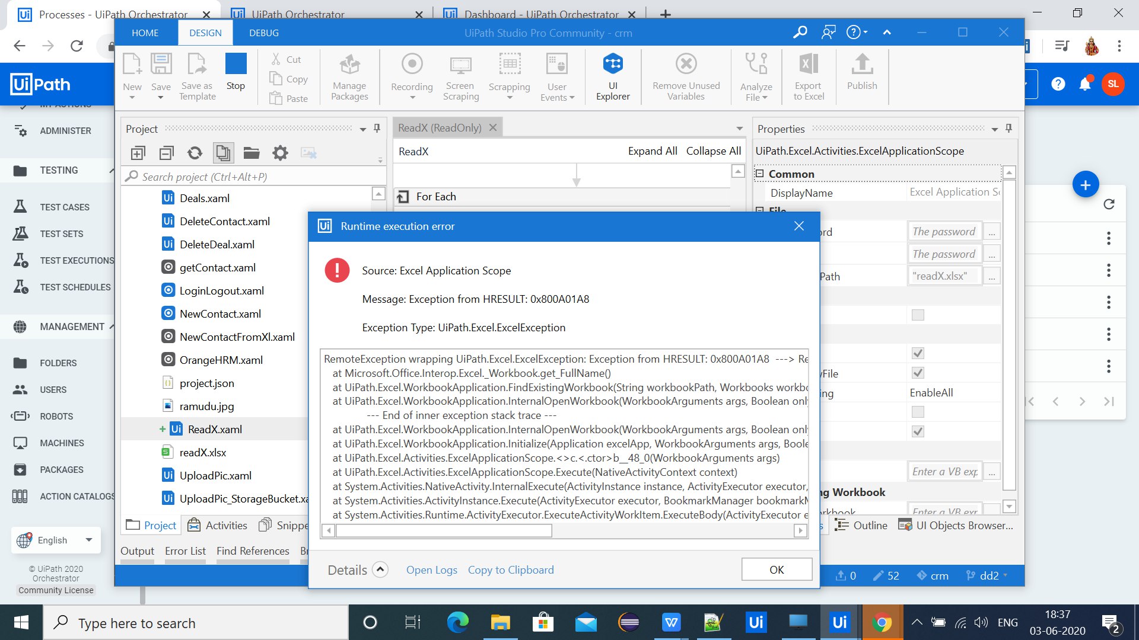The height and width of the screenshot is (640, 1139).
Task: Click Collapse All in designer
Action: (714, 151)
